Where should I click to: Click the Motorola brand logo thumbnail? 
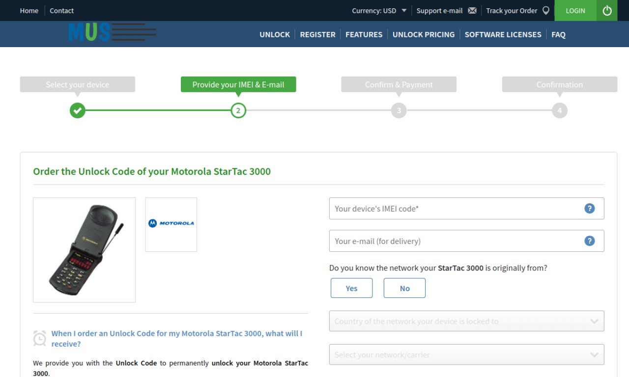click(171, 224)
